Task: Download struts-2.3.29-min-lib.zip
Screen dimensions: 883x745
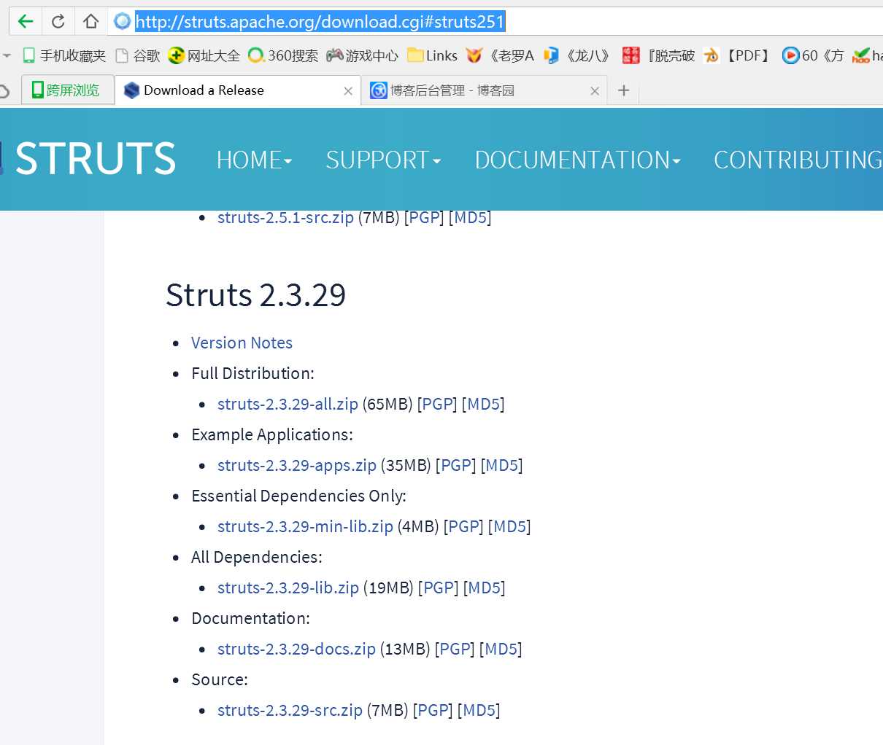Action: point(305,526)
